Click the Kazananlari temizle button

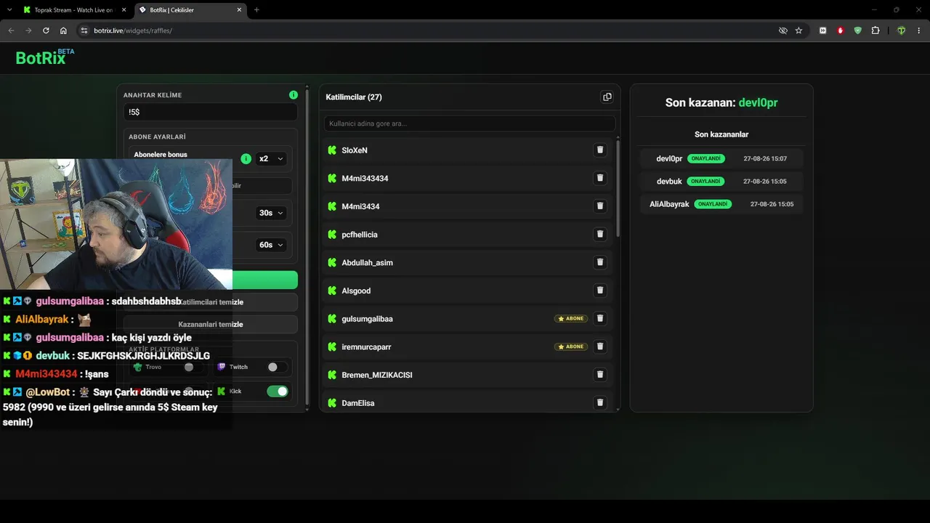(x=211, y=324)
